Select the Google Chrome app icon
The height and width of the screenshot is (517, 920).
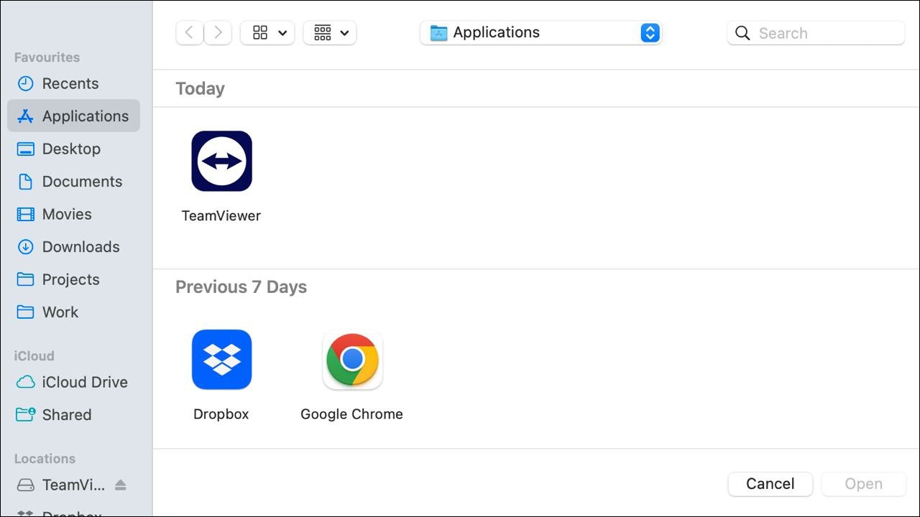(351, 359)
